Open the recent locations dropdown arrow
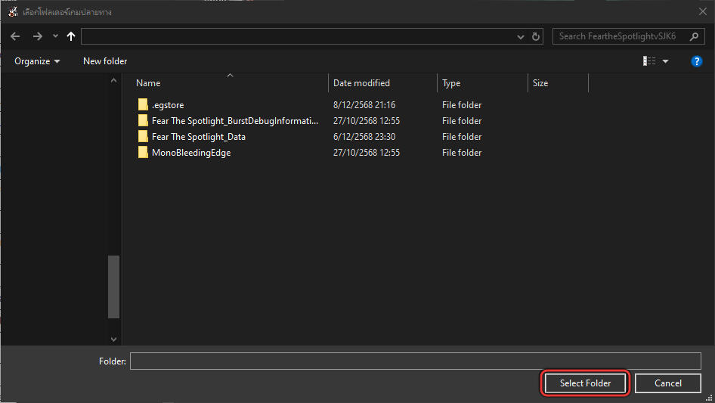This screenshot has height=403, width=715. point(55,36)
